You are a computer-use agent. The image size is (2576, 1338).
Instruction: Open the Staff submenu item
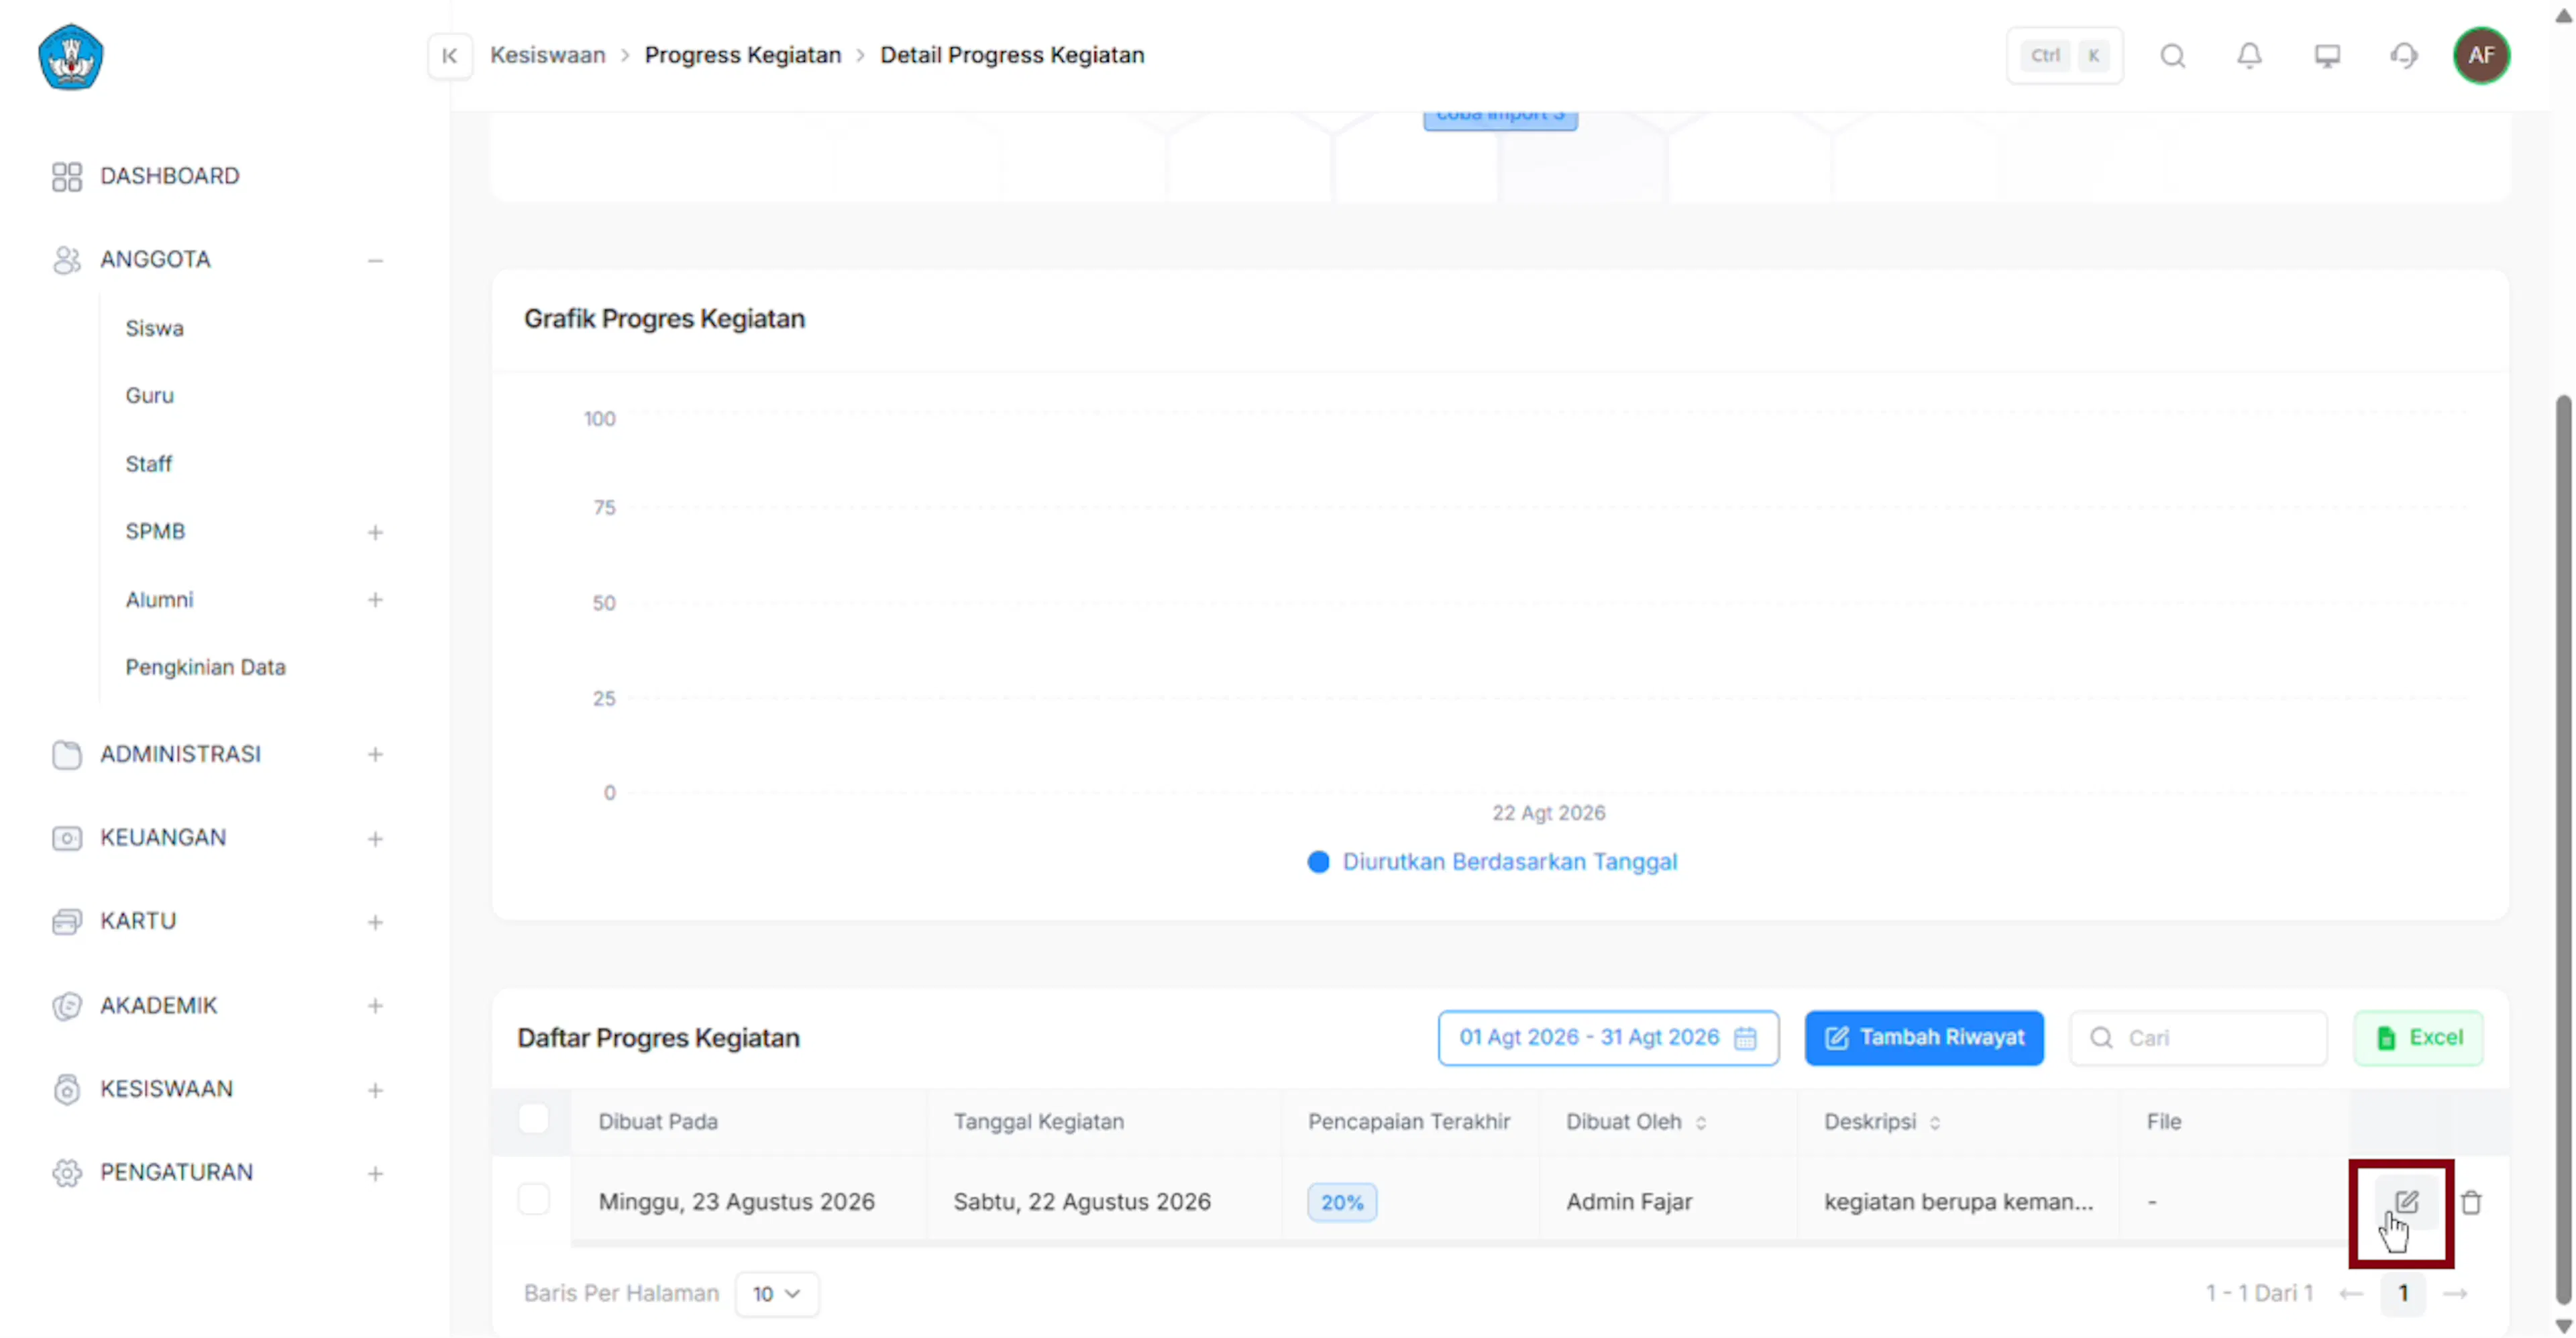coord(148,464)
